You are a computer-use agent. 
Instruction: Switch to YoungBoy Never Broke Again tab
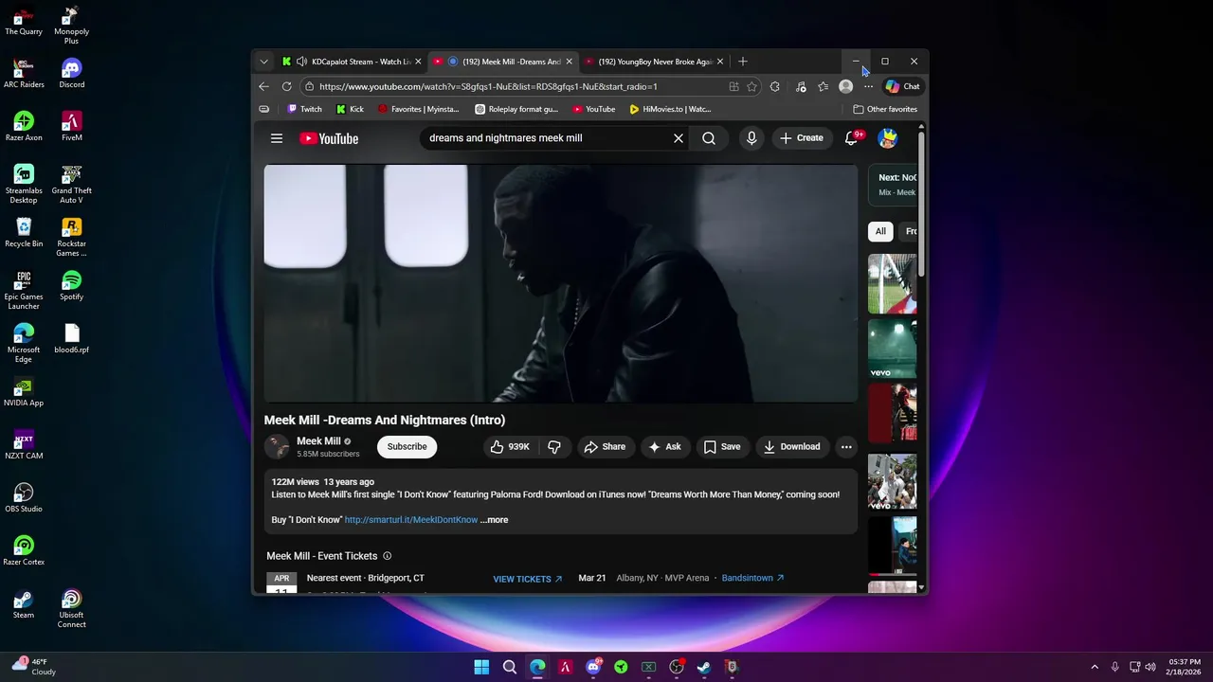click(x=654, y=62)
